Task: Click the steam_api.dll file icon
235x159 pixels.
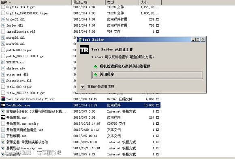Action: (x=3, y=74)
